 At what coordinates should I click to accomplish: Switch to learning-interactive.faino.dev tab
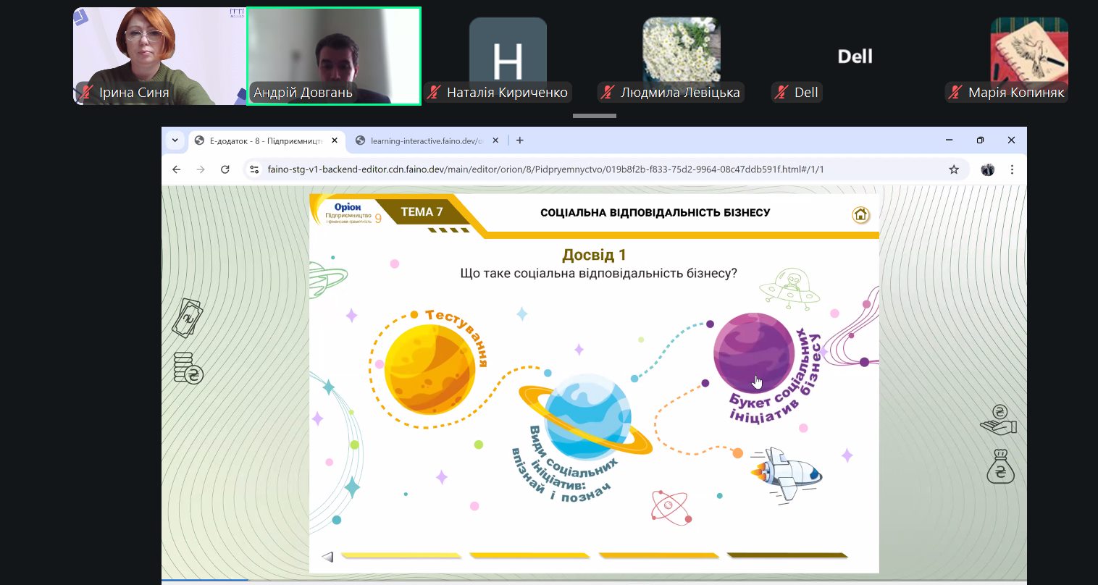click(x=425, y=141)
